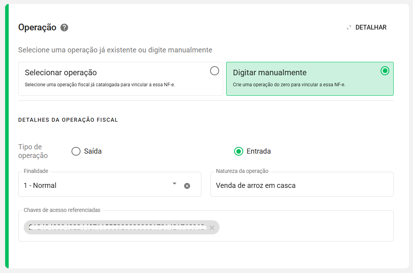Remove the referenced access key chip

point(212,228)
